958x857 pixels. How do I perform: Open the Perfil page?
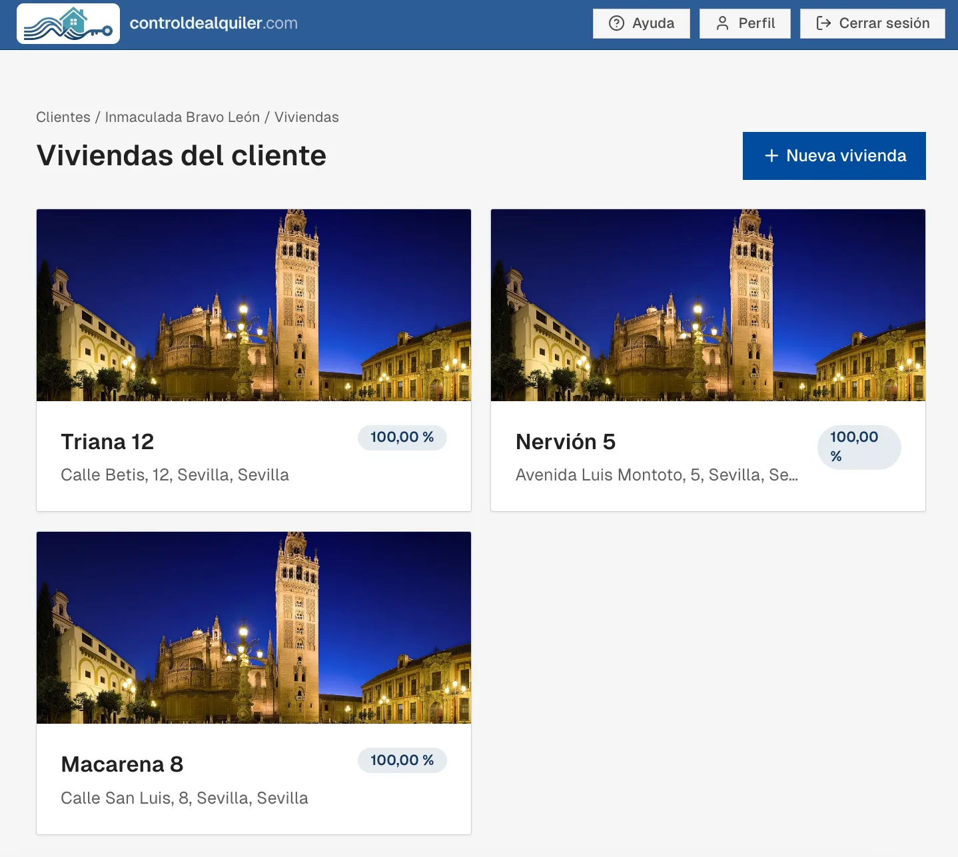pos(745,23)
